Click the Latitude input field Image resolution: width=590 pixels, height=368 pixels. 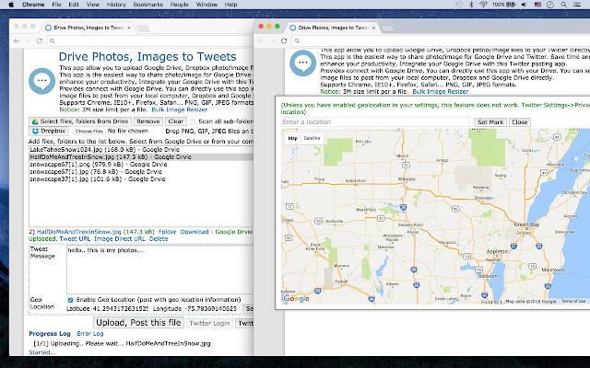[120, 309]
